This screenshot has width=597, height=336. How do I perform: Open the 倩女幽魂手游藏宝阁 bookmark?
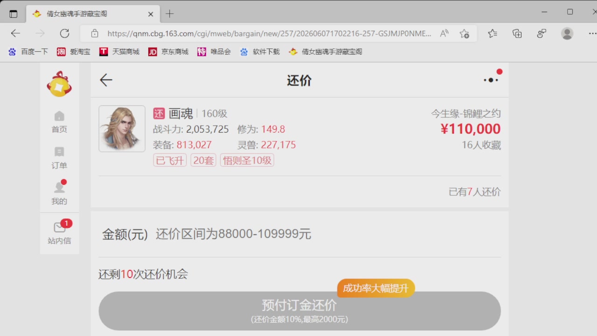click(326, 52)
